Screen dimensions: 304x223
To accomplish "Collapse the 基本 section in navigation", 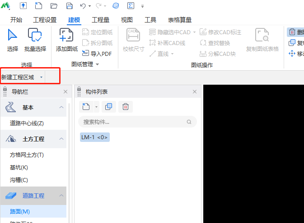I will (x=61, y=108).
